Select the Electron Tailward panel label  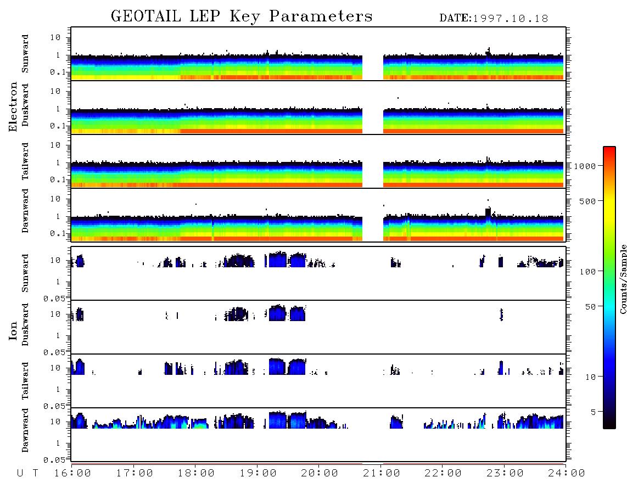(25, 161)
